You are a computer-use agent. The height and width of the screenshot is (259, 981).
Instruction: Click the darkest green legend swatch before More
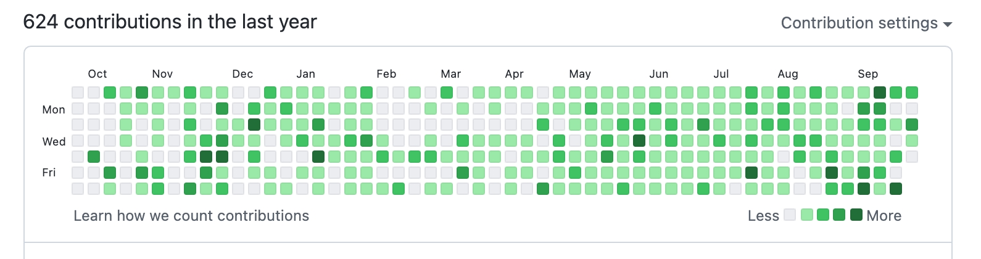pos(856,215)
